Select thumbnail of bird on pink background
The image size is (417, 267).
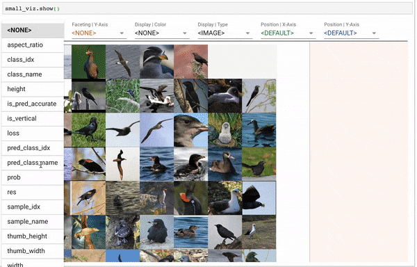tap(190, 62)
